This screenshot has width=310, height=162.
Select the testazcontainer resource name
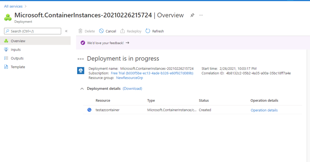pyautogui.click(x=107, y=110)
